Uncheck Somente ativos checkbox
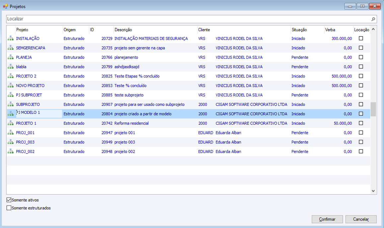The width and height of the screenshot is (384, 228). click(x=9, y=200)
